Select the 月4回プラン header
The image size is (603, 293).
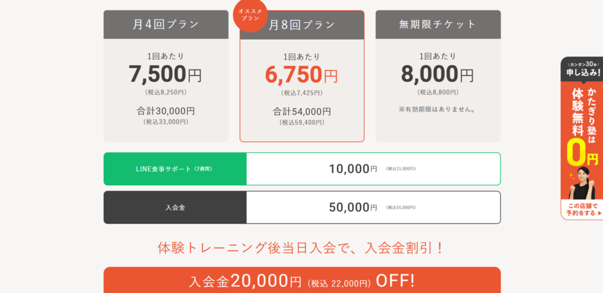[166, 25]
